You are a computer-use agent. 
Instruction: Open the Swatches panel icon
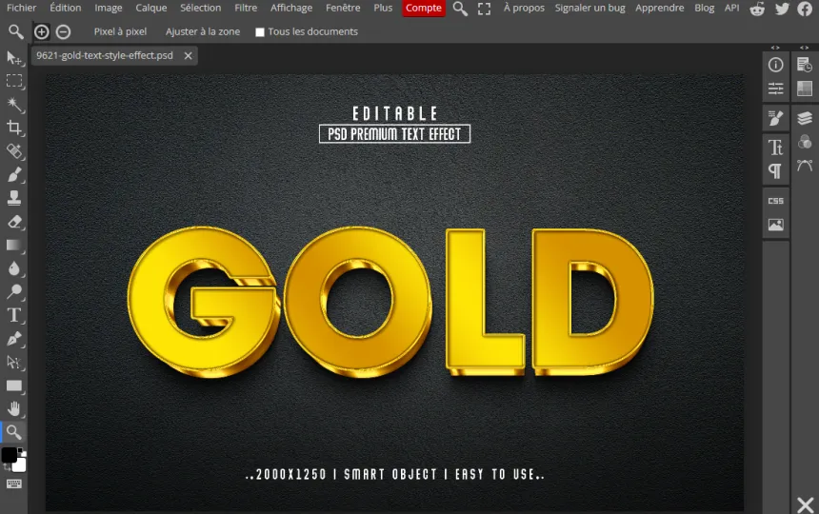[x=805, y=89]
